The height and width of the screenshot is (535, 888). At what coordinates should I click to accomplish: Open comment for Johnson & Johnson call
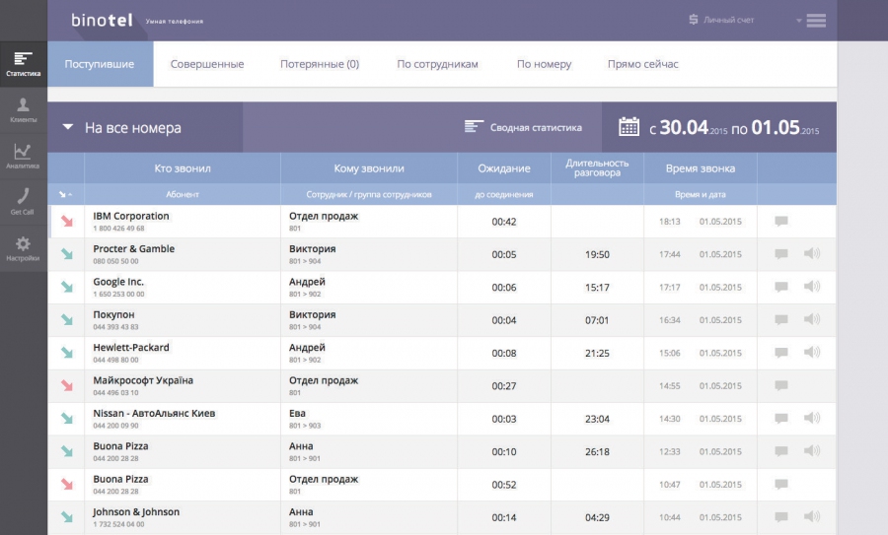point(781,516)
